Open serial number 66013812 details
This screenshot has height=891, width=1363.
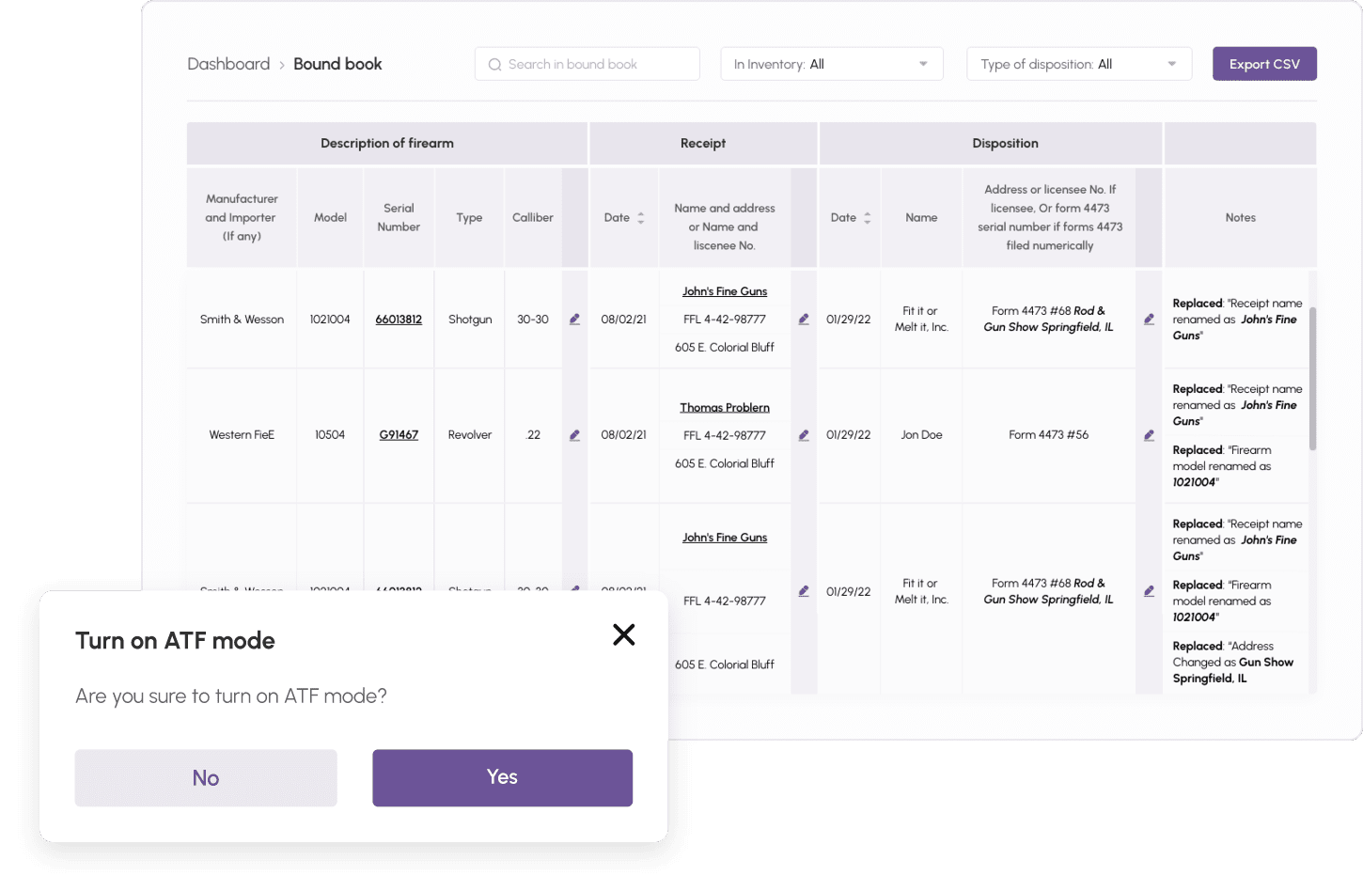click(399, 319)
